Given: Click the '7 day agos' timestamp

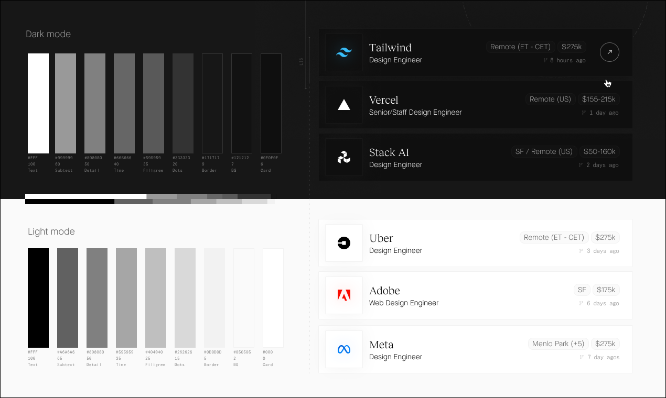Looking at the screenshot, I should pos(603,357).
